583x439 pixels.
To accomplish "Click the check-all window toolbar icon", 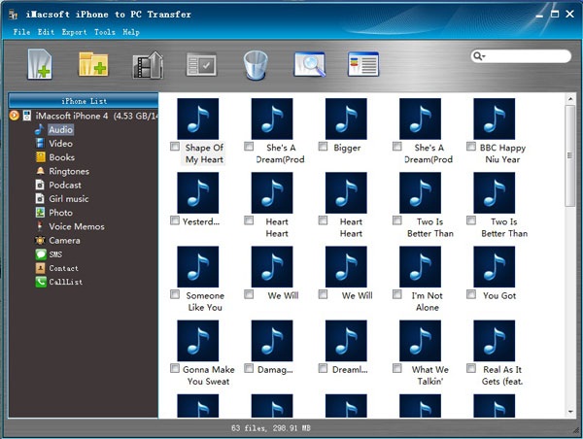I will 200,64.
